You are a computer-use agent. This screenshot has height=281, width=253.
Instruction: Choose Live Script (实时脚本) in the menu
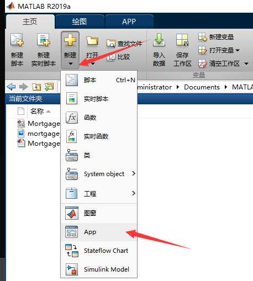(x=99, y=99)
